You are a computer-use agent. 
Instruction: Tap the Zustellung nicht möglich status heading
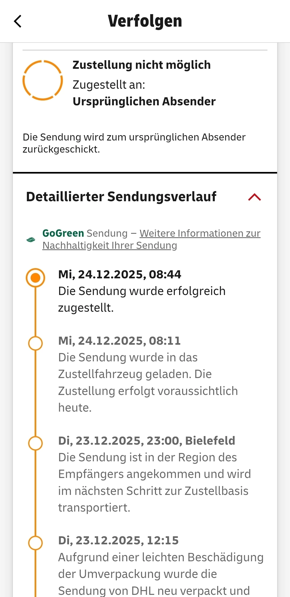(x=142, y=65)
